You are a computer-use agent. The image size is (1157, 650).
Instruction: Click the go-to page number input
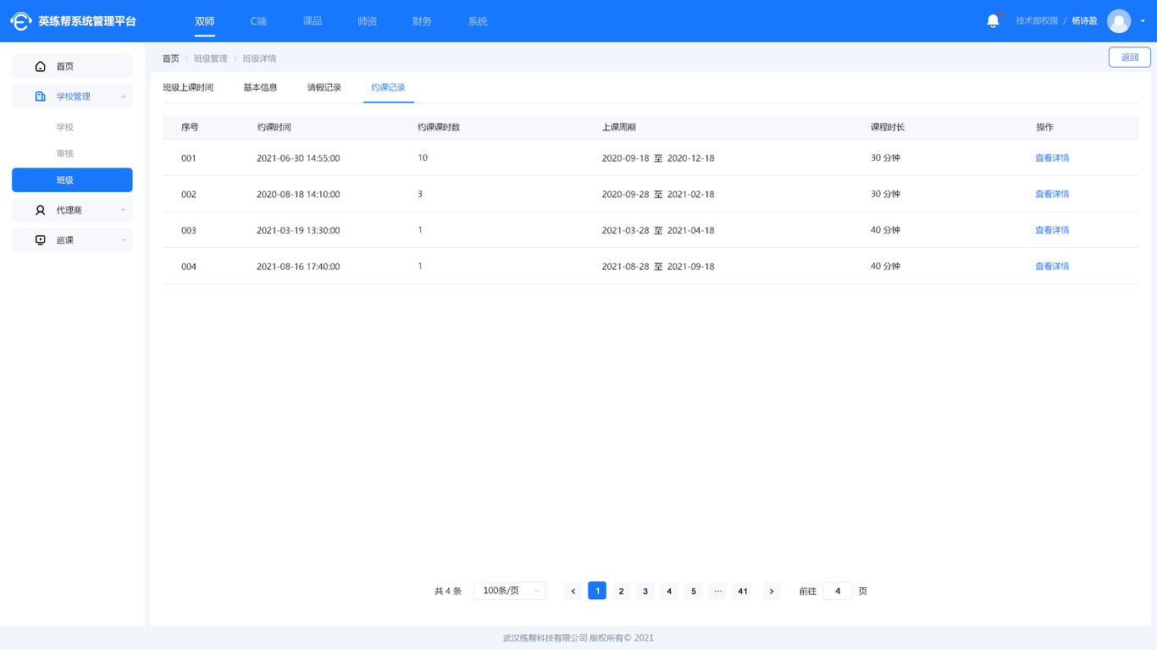pos(838,591)
